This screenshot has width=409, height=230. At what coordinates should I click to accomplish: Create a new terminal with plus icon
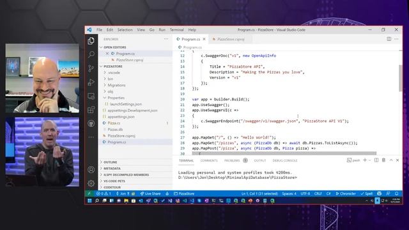365,160
